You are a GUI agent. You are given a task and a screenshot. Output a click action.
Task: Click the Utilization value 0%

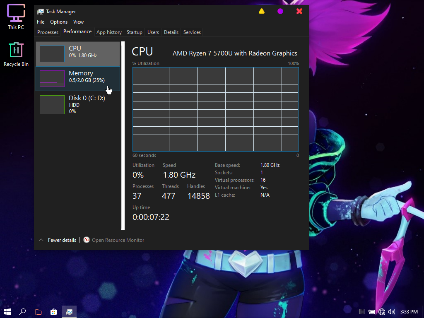[138, 175]
